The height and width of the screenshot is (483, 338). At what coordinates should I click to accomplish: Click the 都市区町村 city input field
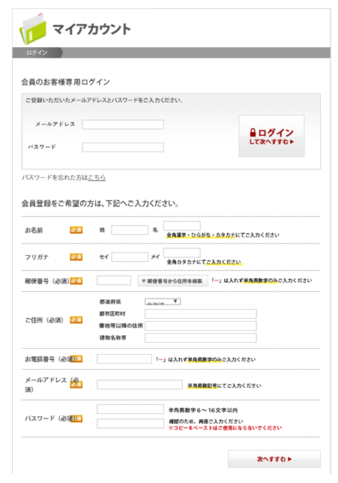[x=201, y=314]
